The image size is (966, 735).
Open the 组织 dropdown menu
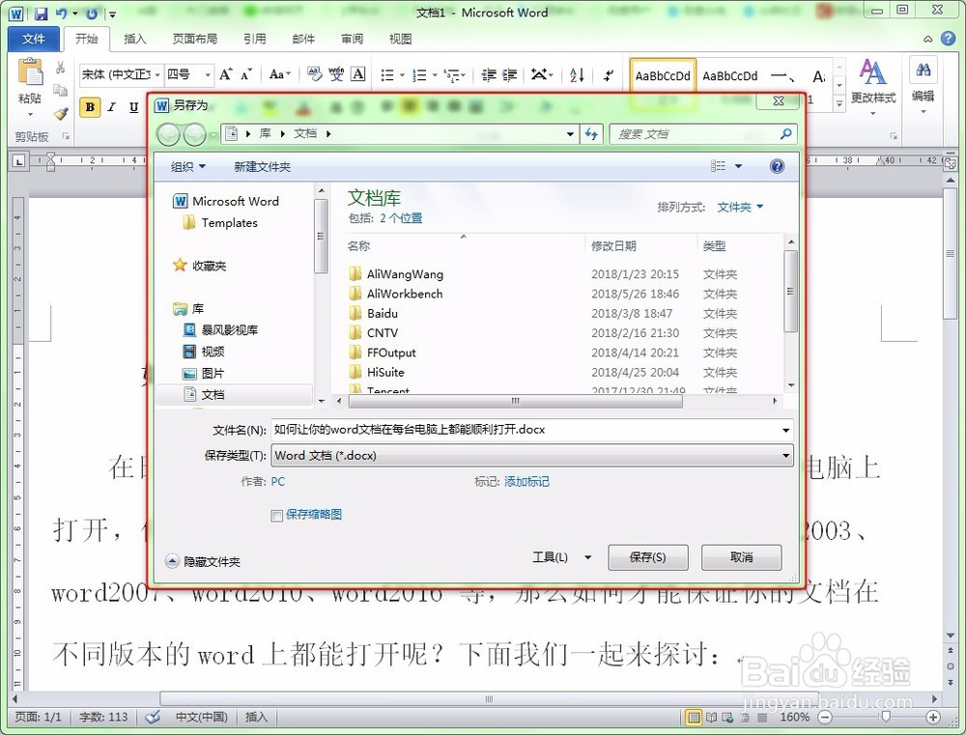pyautogui.click(x=188, y=167)
